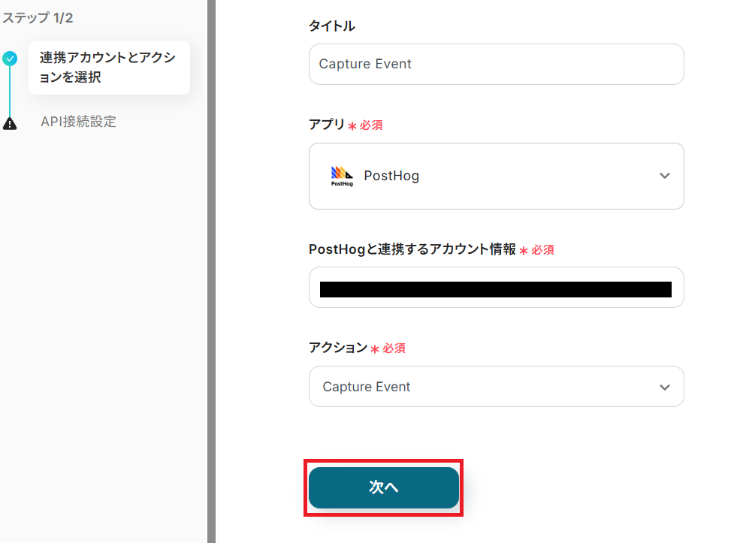Click the アクション field label
Viewport: 740px width, 543px height.
pos(337,348)
